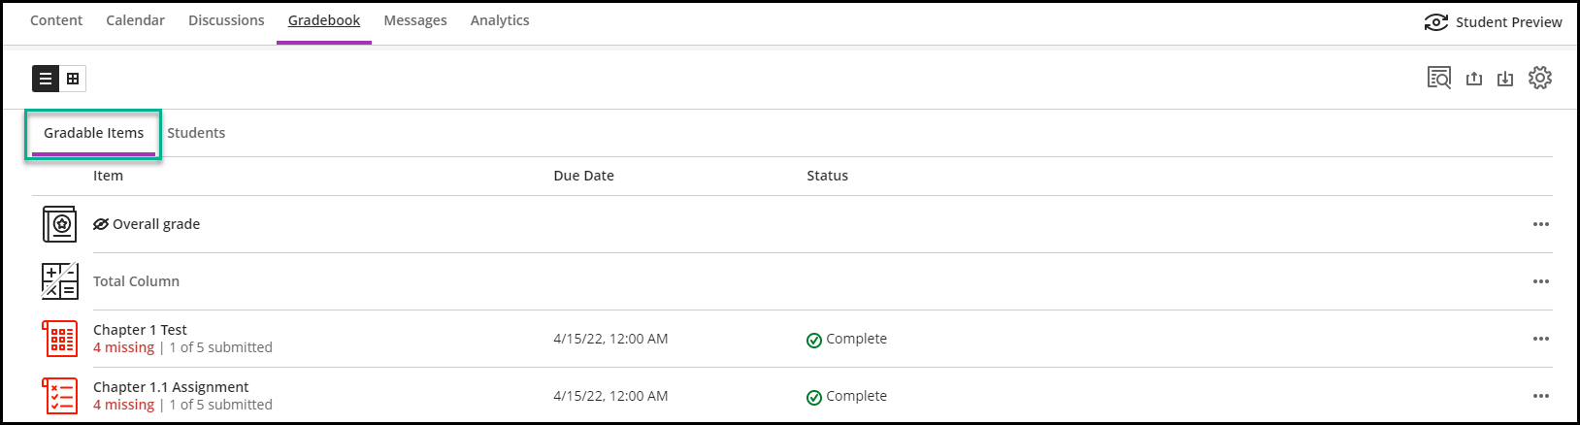Click the Student Preview icon
1580x425 pixels.
click(x=1436, y=22)
